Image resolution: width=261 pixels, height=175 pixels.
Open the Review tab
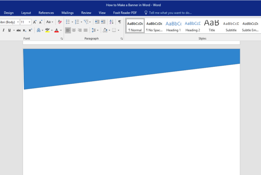(x=86, y=13)
